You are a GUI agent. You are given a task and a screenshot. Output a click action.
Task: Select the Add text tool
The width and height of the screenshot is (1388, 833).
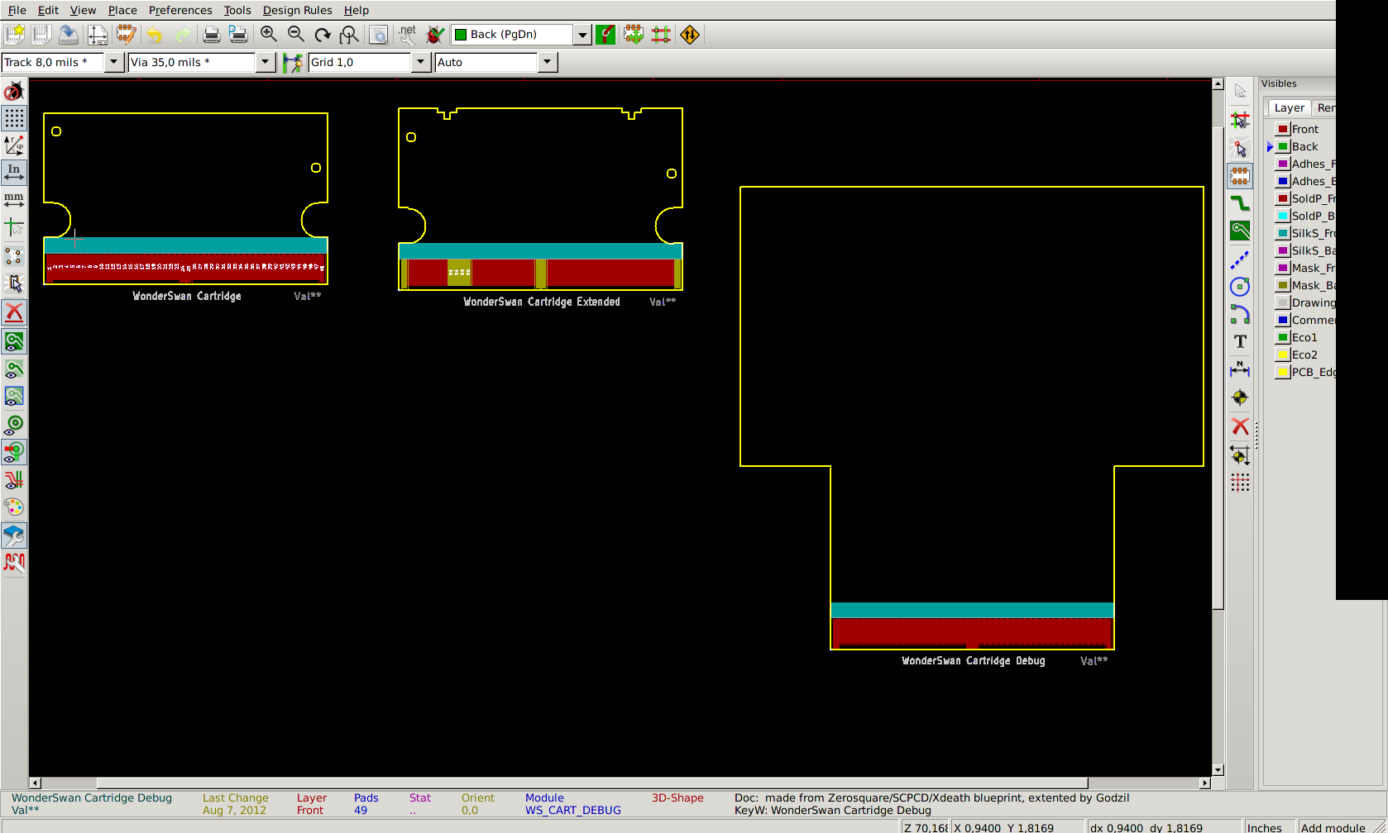click(1239, 342)
